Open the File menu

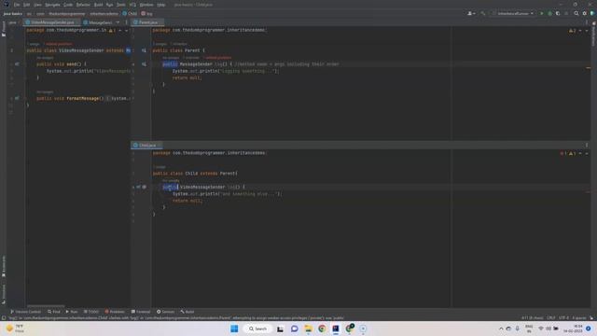click(x=17, y=5)
